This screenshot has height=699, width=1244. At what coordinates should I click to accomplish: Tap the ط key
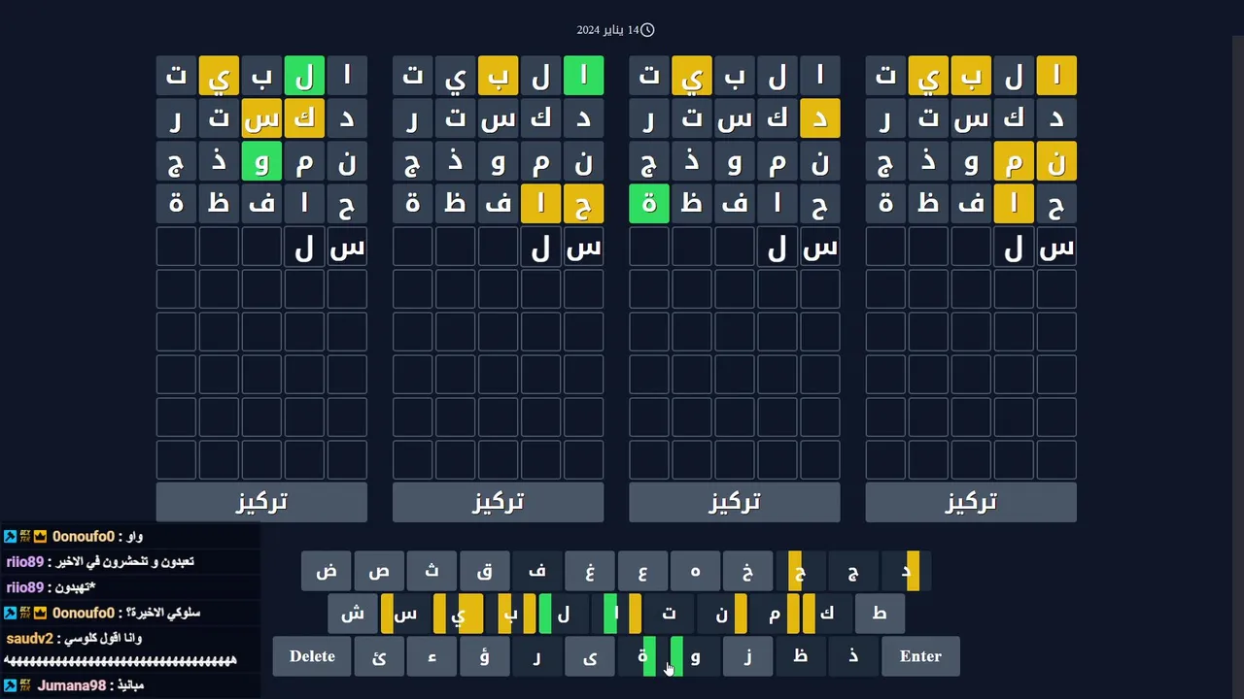click(879, 614)
